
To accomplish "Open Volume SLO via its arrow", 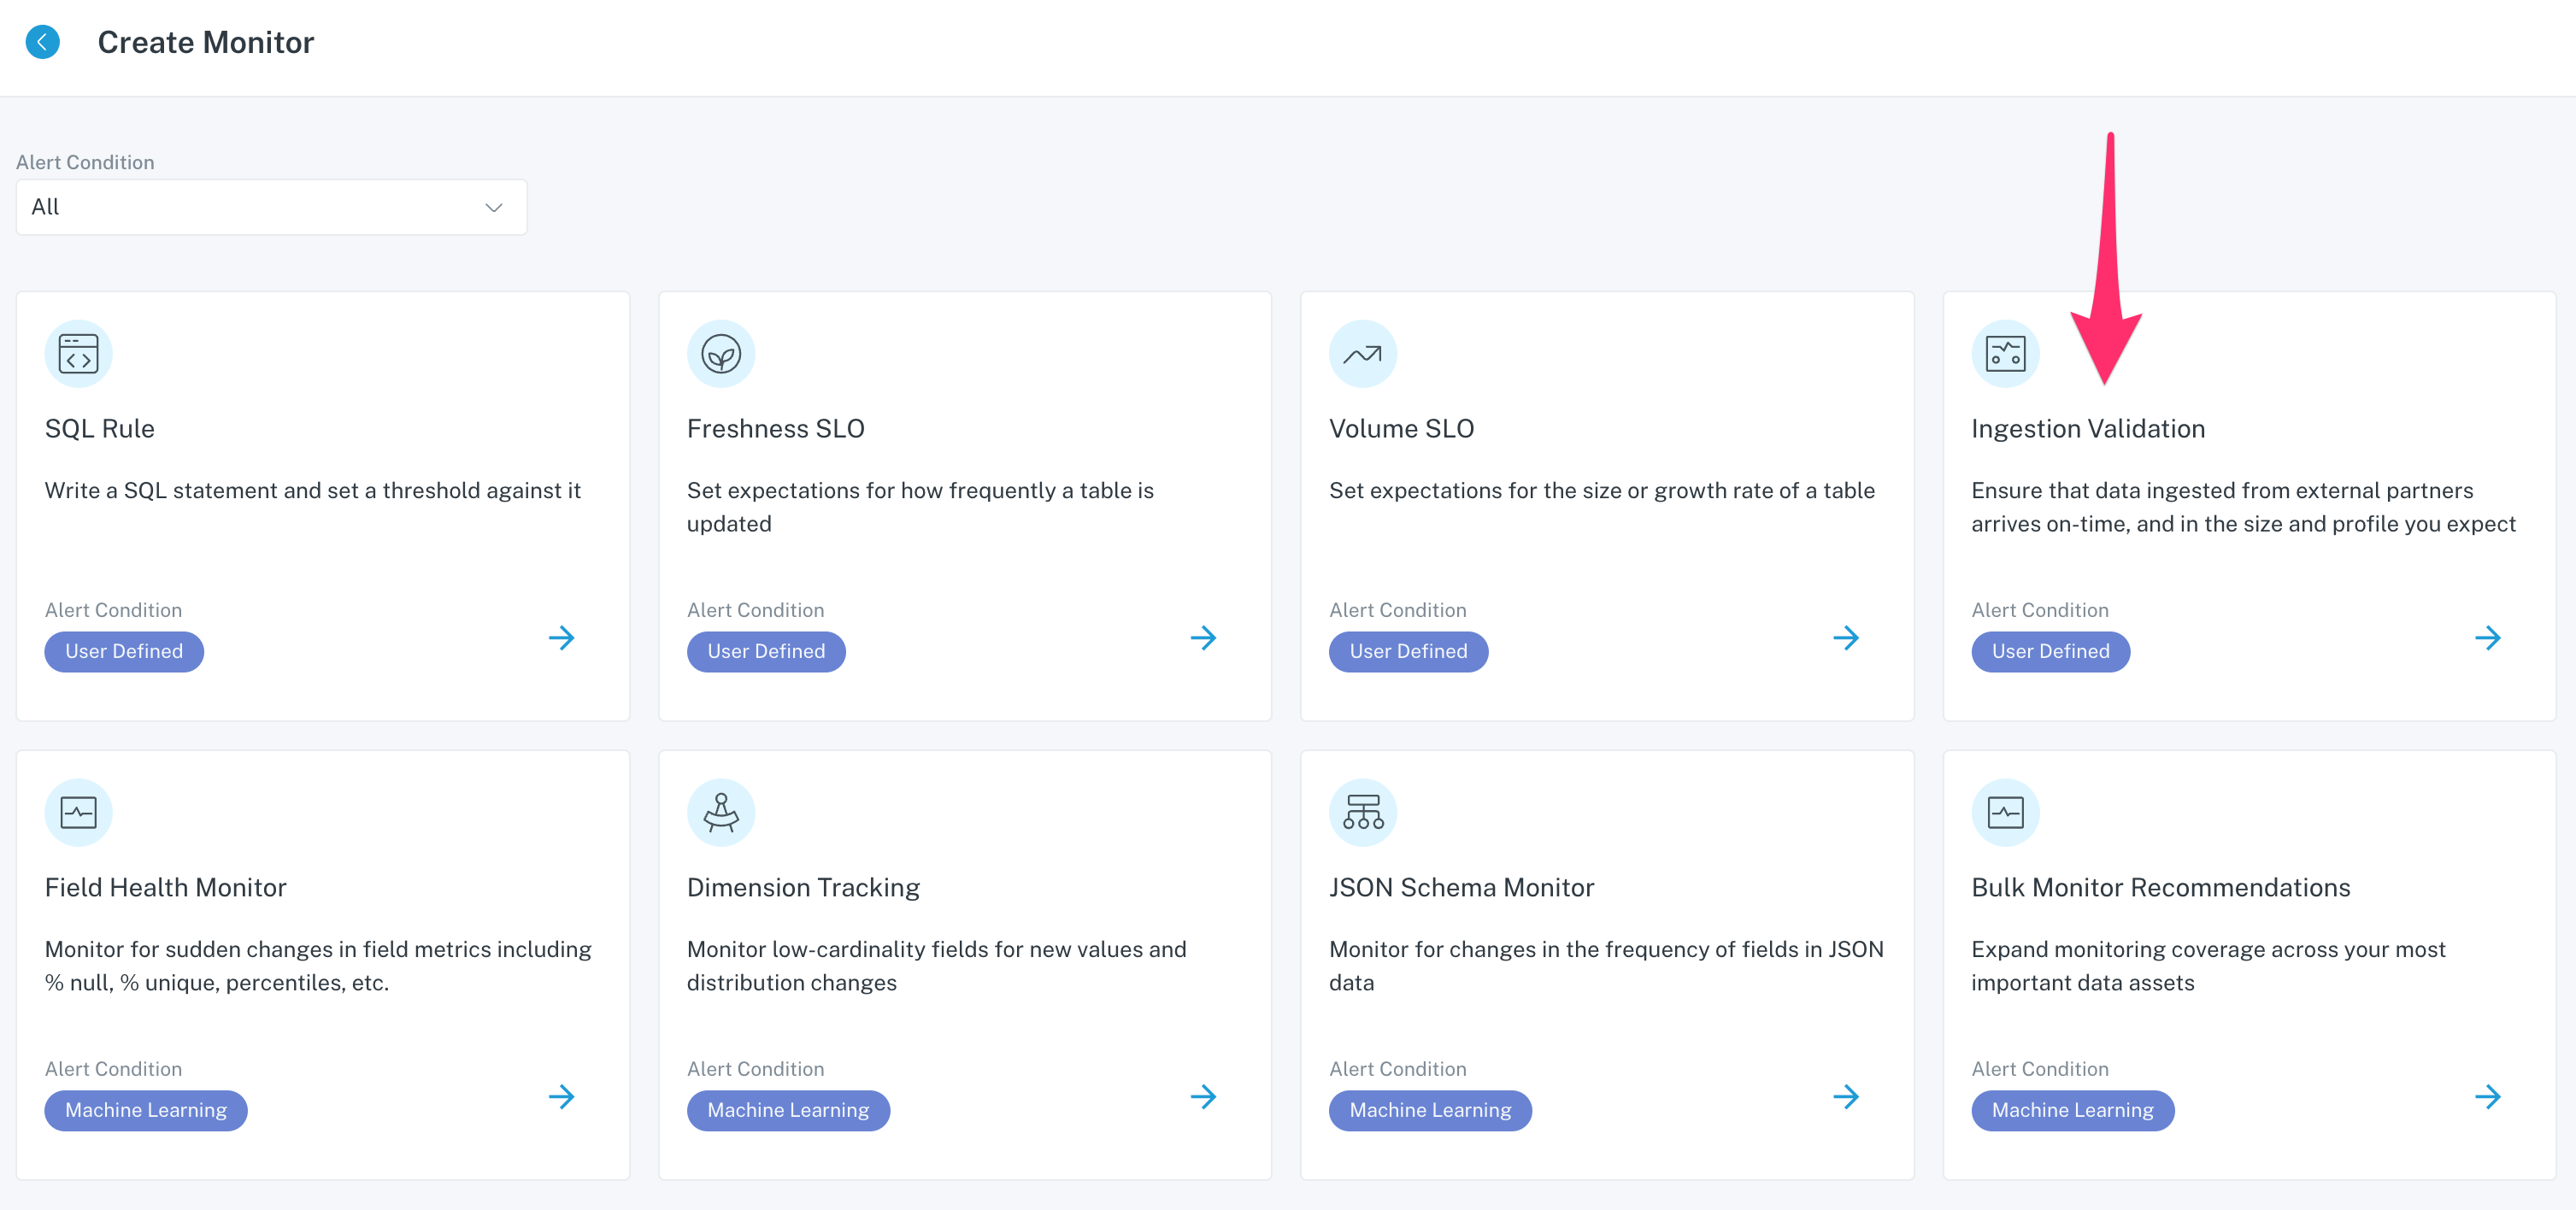I will (1845, 638).
